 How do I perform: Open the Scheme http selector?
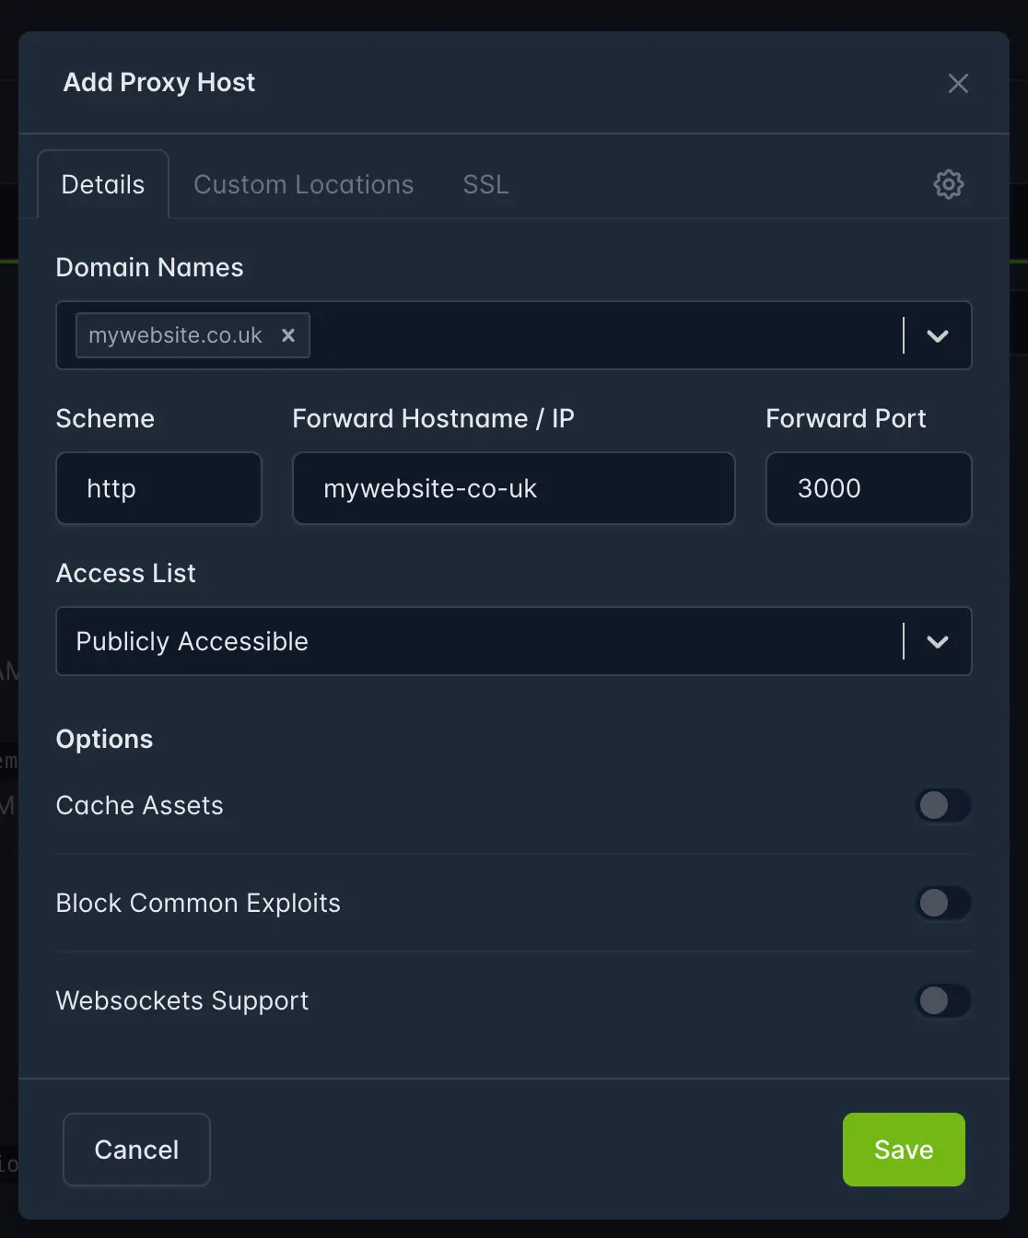coord(158,488)
